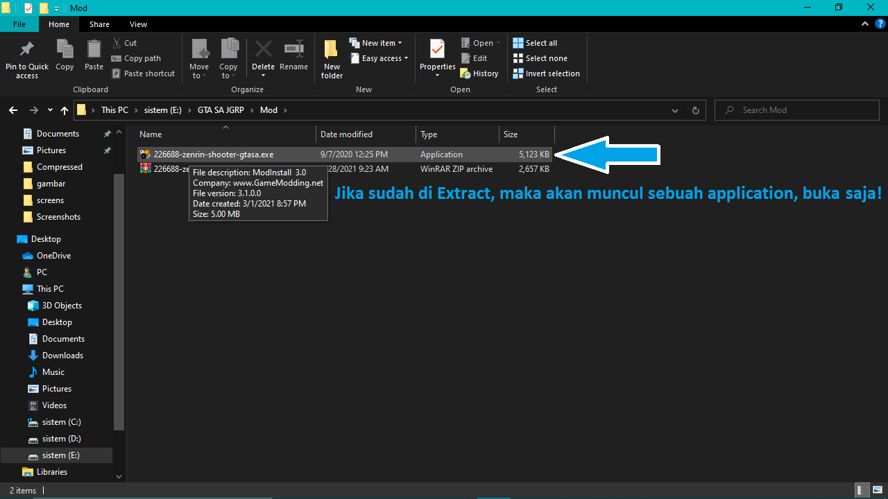Switch to the Share tab
The height and width of the screenshot is (499, 888).
pyautogui.click(x=99, y=24)
